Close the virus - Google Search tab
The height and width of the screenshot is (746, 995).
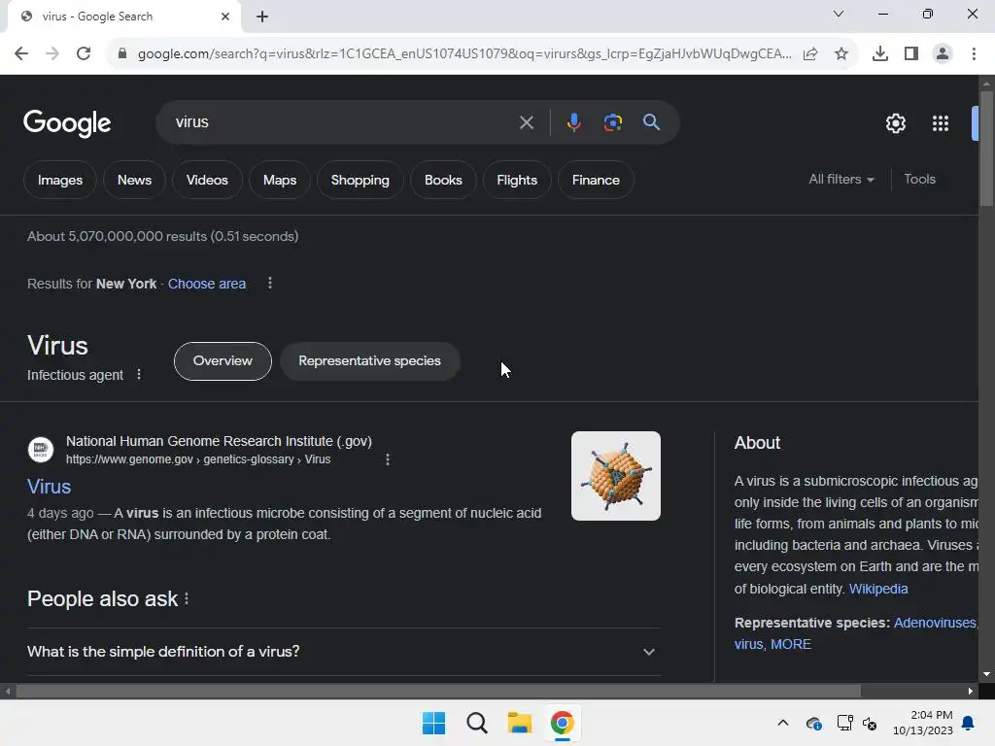pos(225,17)
